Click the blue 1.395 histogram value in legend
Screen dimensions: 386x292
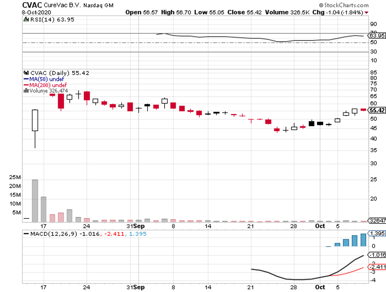[138, 234]
